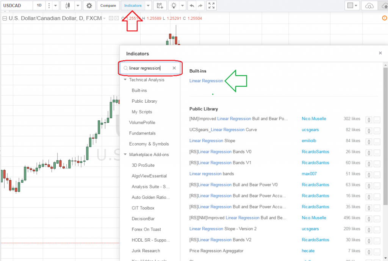Close the Indicators dialog
The image size is (388, 261).
[x=380, y=53]
